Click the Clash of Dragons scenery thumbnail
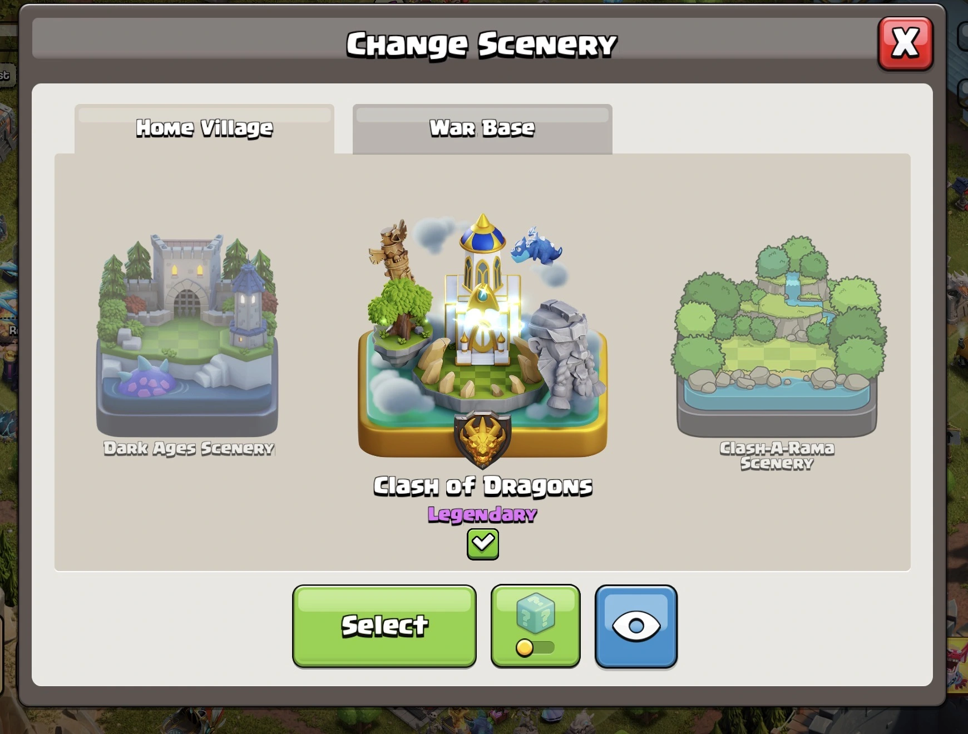The image size is (968, 734). pos(482,339)
